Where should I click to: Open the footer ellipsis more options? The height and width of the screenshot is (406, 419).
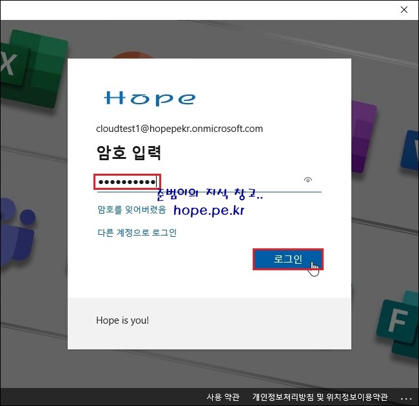(x=406, y=399)
